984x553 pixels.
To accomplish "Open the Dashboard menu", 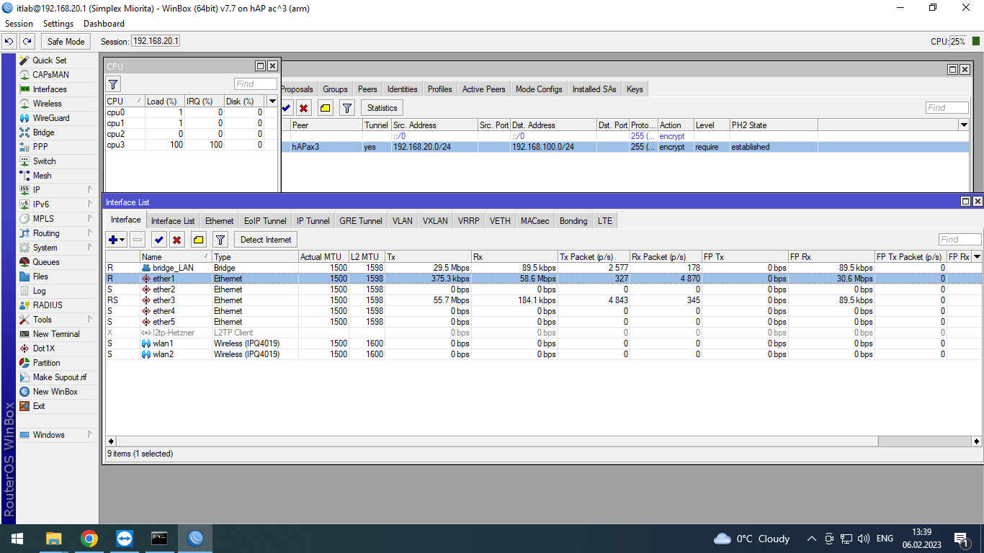I will click(x=104, y=24).
